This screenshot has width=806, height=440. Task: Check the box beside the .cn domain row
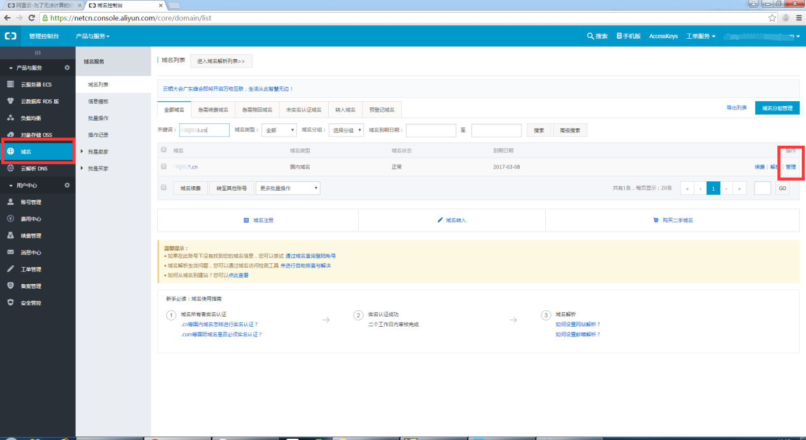(x=164, y=166)
